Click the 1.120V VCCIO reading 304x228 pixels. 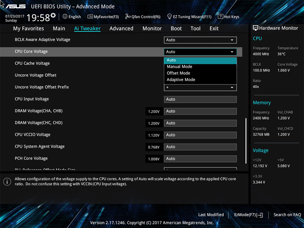(x=154, y=136)
